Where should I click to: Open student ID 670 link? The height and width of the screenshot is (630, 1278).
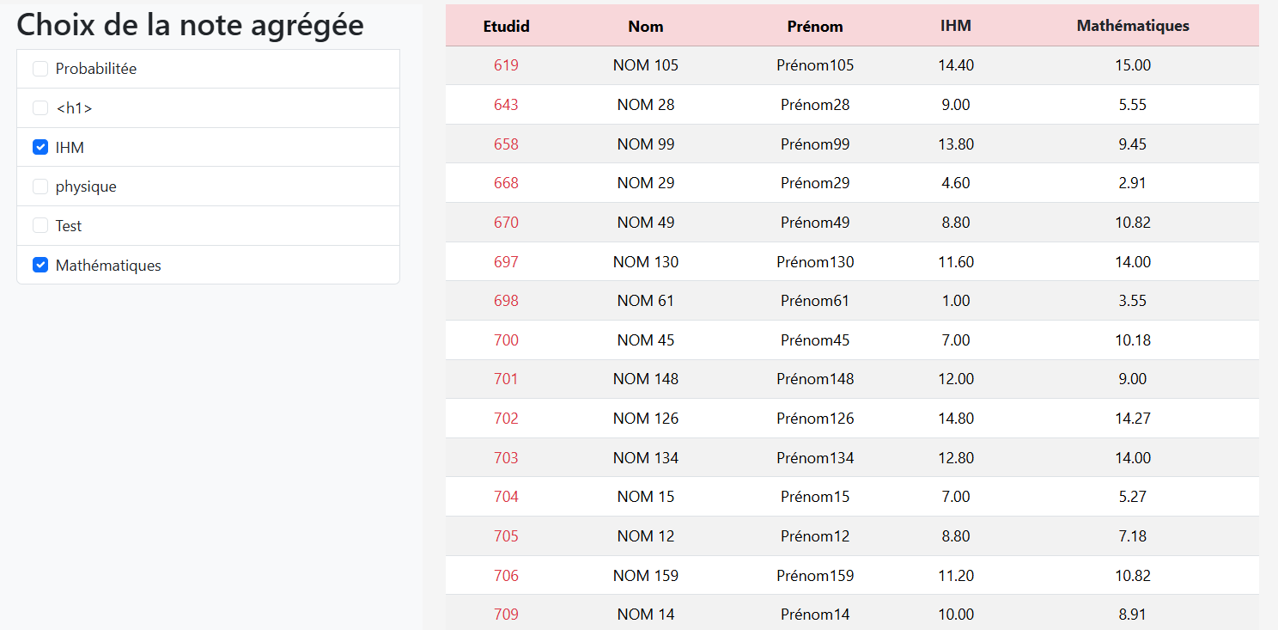coord(506,223)
